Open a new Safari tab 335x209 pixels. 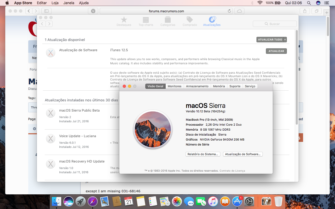click(326, 12)
